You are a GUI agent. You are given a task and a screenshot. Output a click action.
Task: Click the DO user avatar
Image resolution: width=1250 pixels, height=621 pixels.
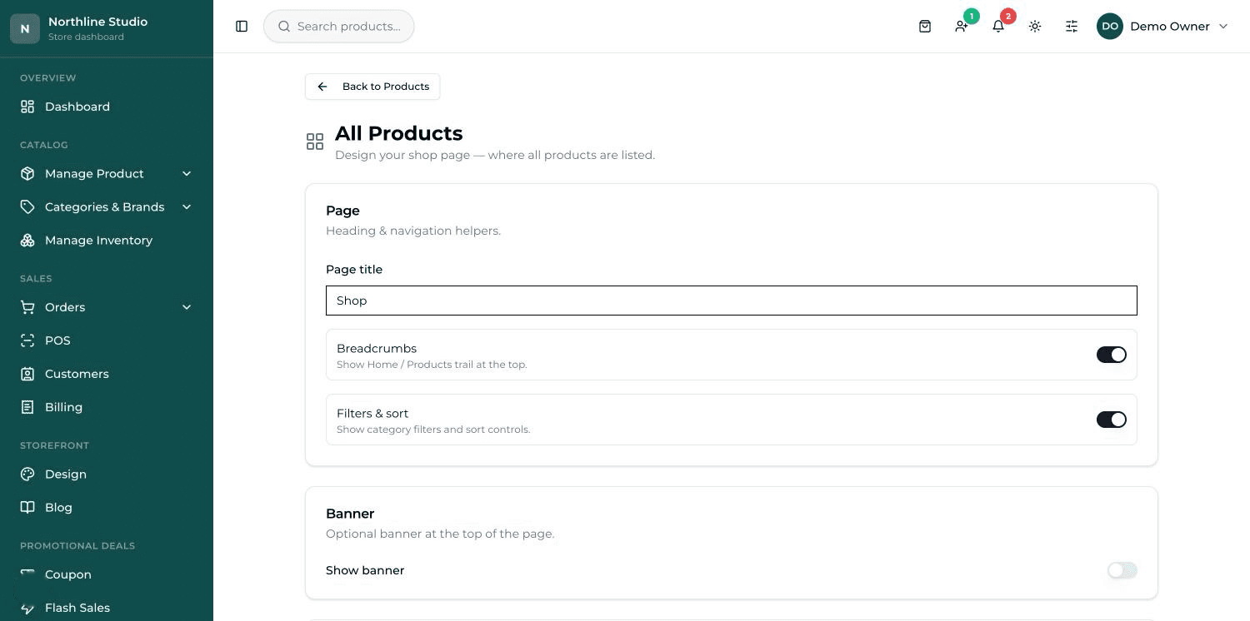point(1110,27)
